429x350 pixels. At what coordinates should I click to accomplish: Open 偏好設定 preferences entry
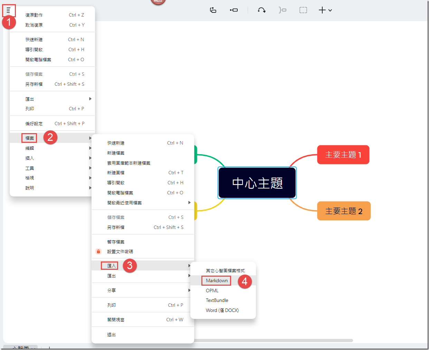click(x=52, y=123)
